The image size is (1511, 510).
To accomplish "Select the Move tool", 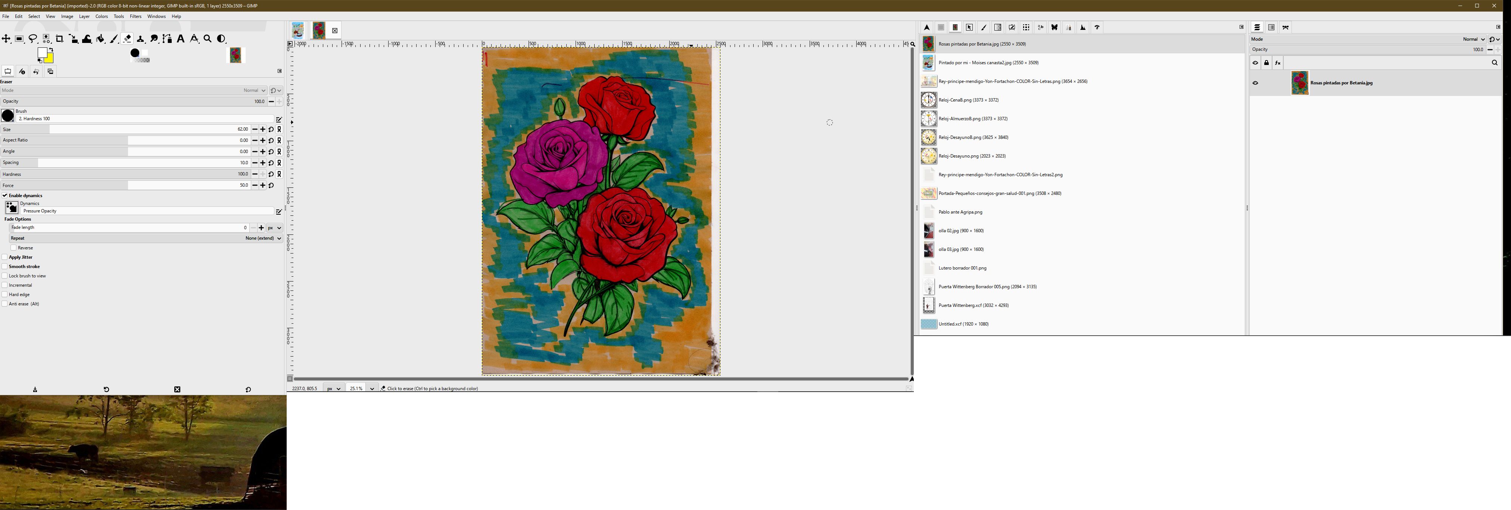I will (x=6, y=39).
